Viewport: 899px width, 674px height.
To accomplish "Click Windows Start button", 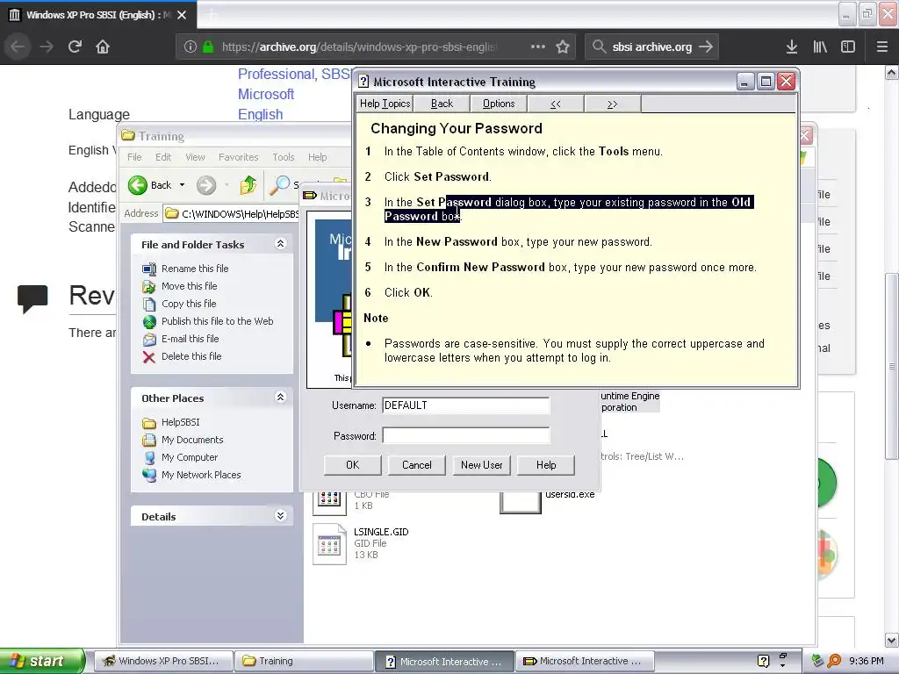I will (42, 661).
